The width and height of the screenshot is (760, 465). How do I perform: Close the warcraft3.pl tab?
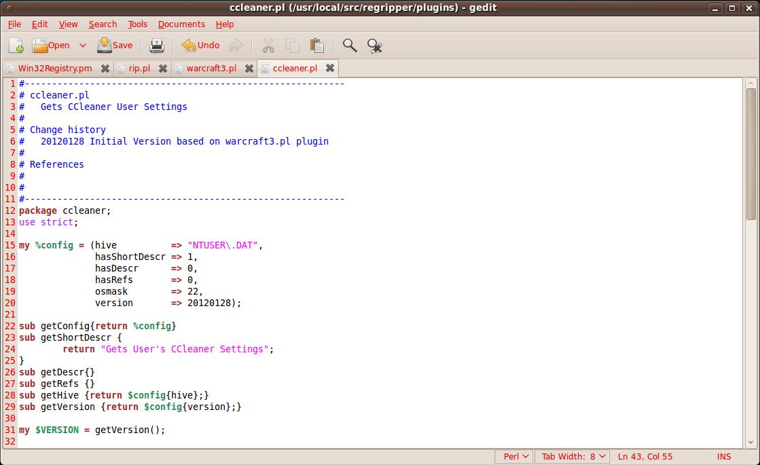(249, 69)
